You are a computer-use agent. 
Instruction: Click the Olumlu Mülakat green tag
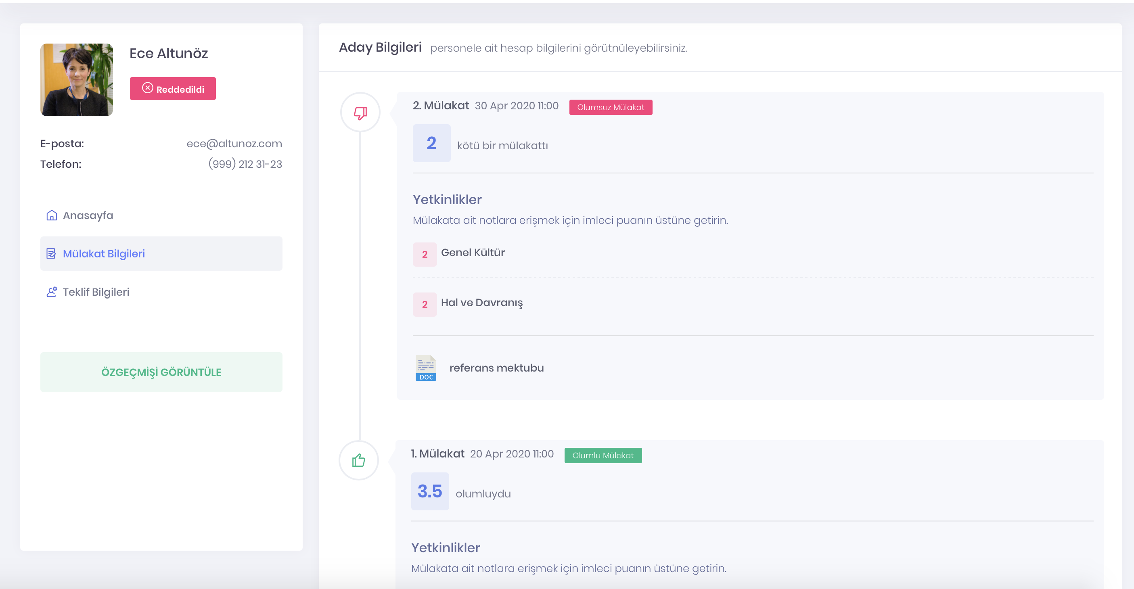point(602,455)
